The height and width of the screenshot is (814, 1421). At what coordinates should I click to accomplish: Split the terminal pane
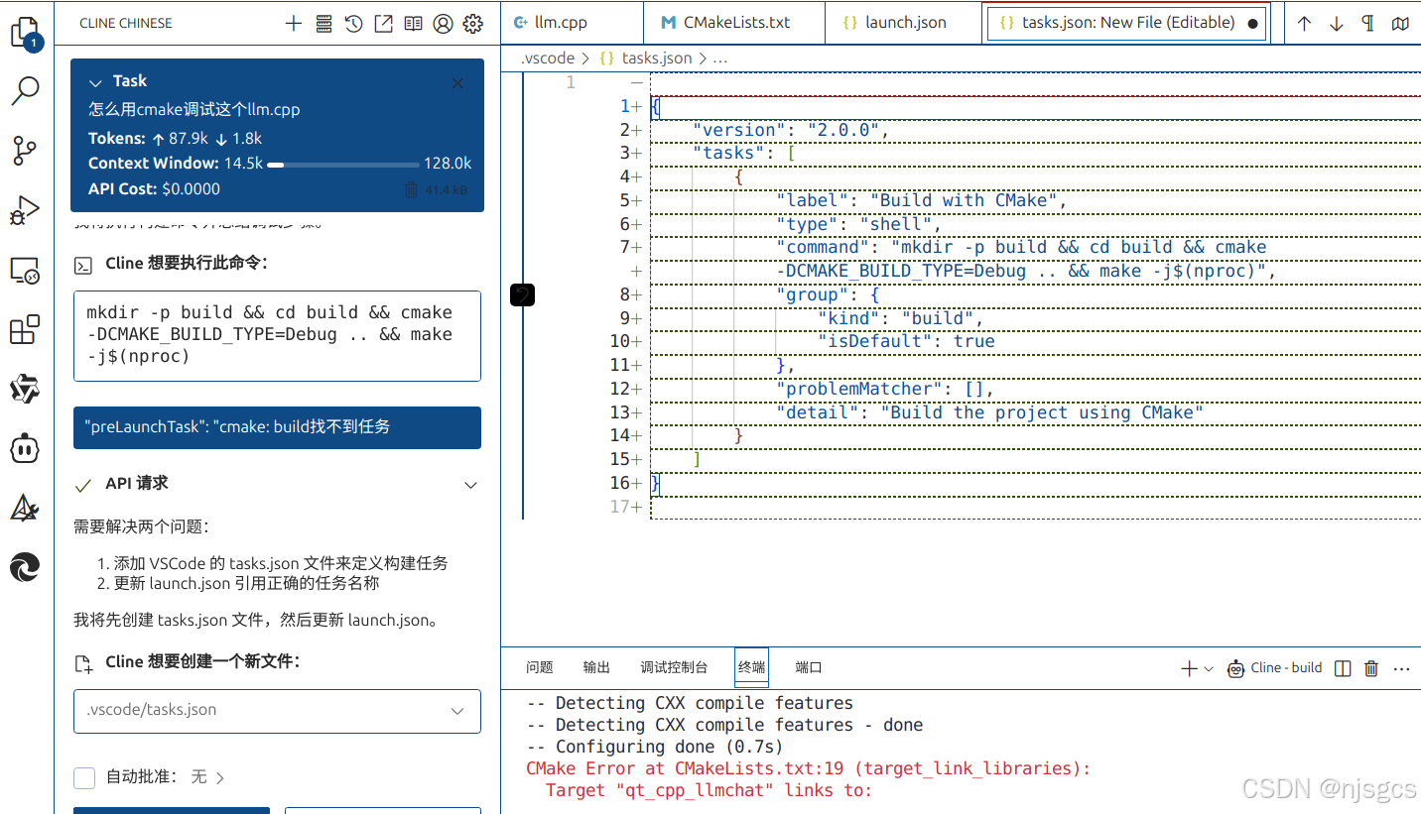tap(1342, 667)
